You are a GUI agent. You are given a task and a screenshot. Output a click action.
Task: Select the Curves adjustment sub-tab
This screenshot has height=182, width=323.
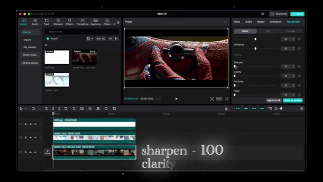[x=291, y=31]
